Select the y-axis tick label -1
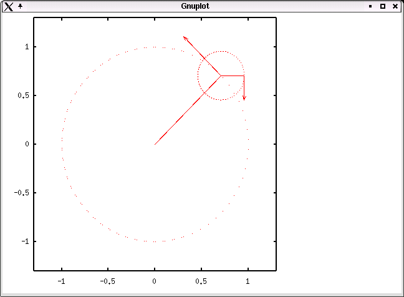Image resolution: width=404 pixels, height=297 pixels. 25,241
